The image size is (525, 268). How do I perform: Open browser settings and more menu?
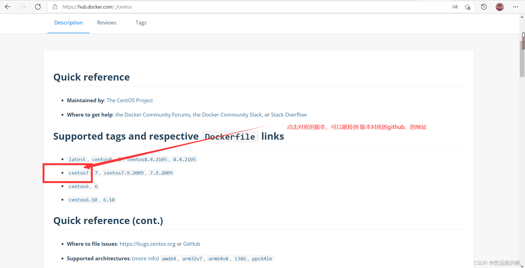coord(515,7)
